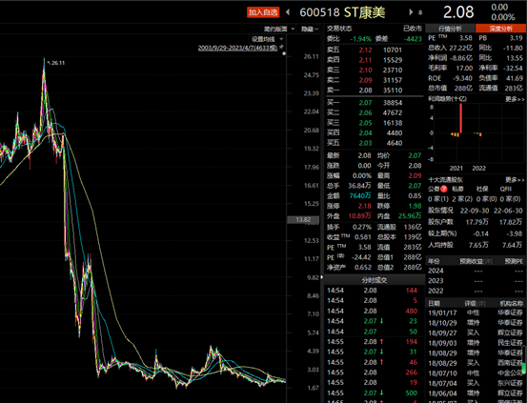Screen dimensions: 527x403
Task: Click the 分时成交 section header
Action: (x=375, y=280)
